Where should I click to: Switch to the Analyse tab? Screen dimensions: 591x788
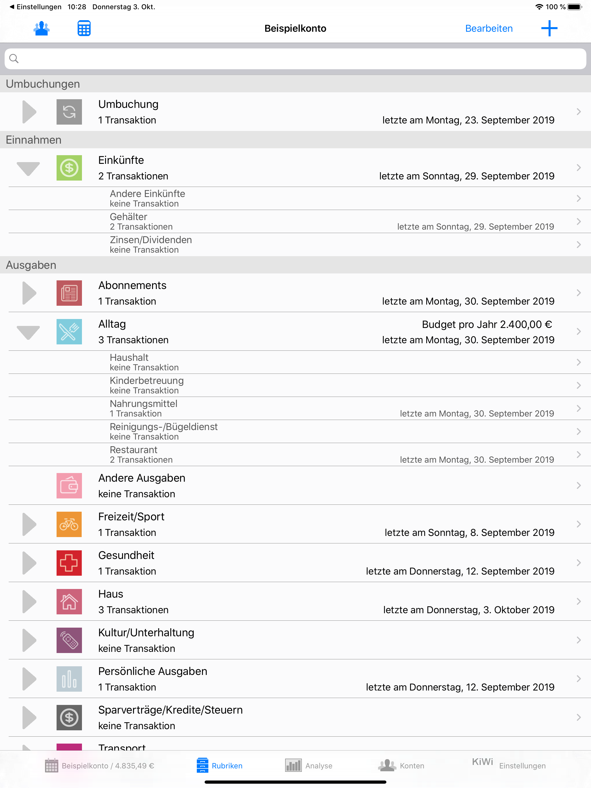(309, 766)
